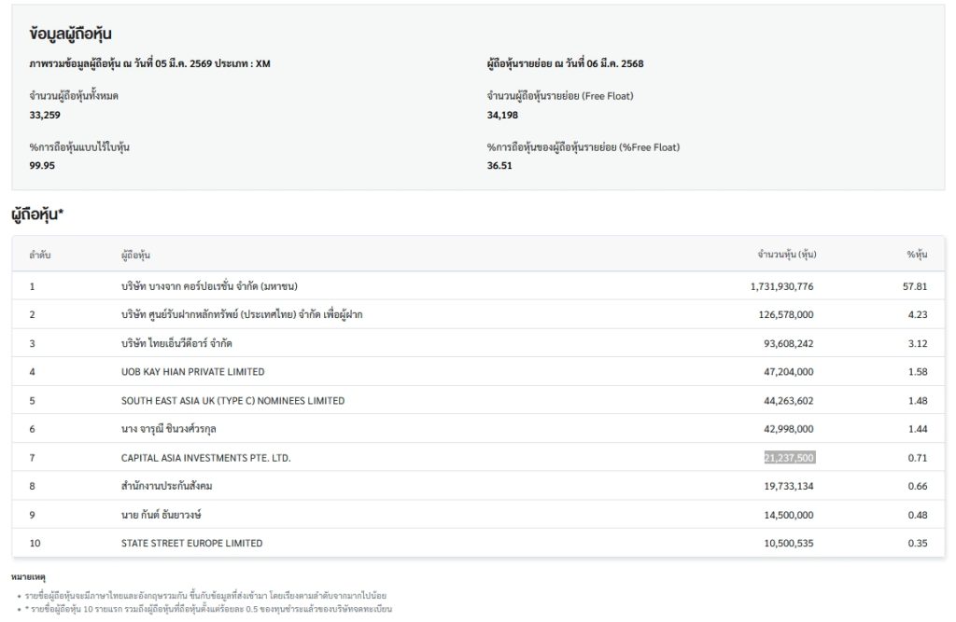Click the highlighted 21,237,500 share count
The image size is (956, 622).
pos(788,458)
